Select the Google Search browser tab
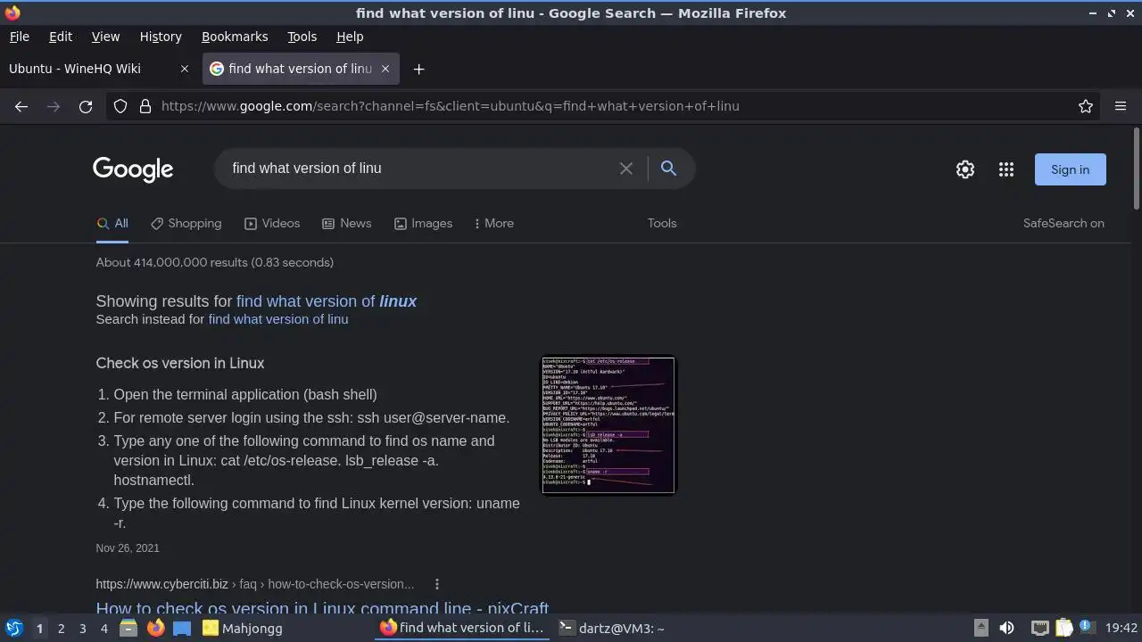This screenshot has width=1142, height=642. tap(301, 69)
